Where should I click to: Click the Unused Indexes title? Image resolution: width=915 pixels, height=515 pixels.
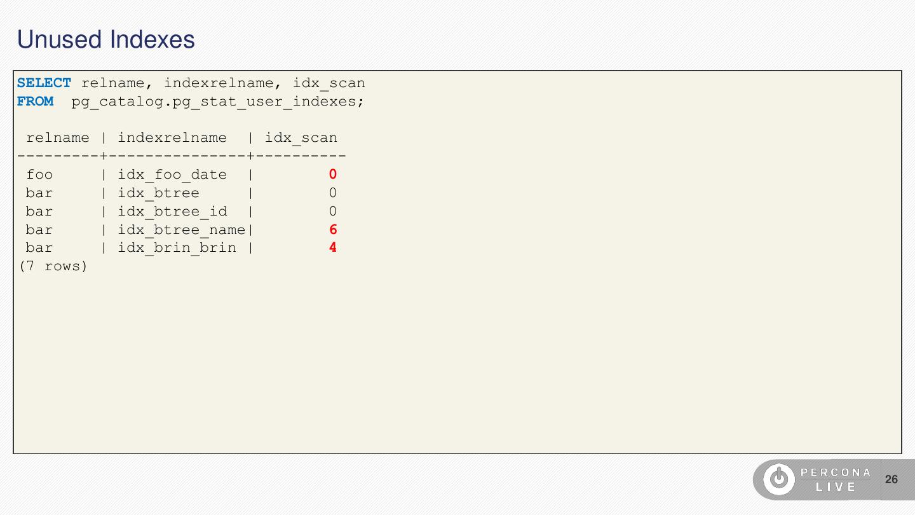106,39
